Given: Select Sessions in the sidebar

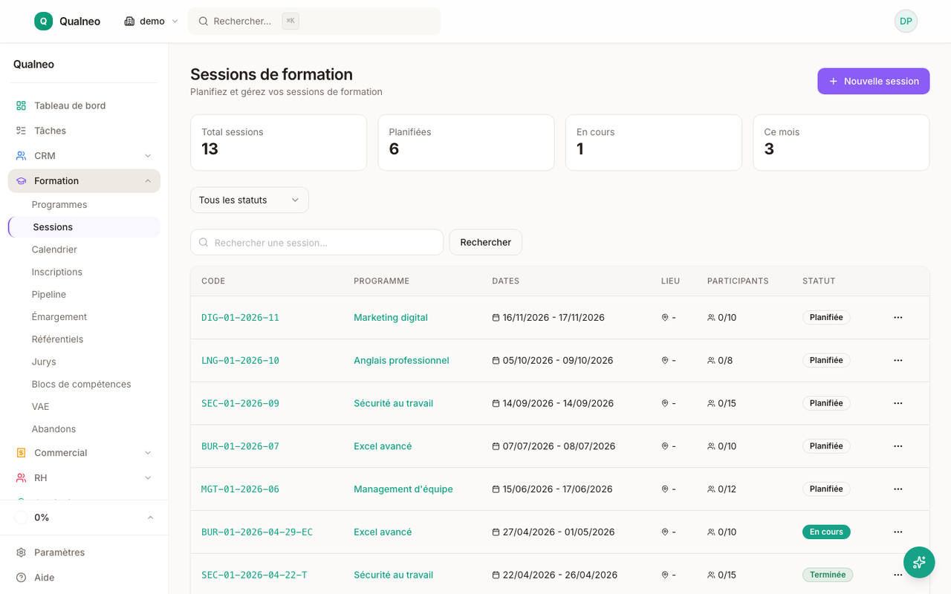Looking at the screenshot, I should click(x=84, y=227).
